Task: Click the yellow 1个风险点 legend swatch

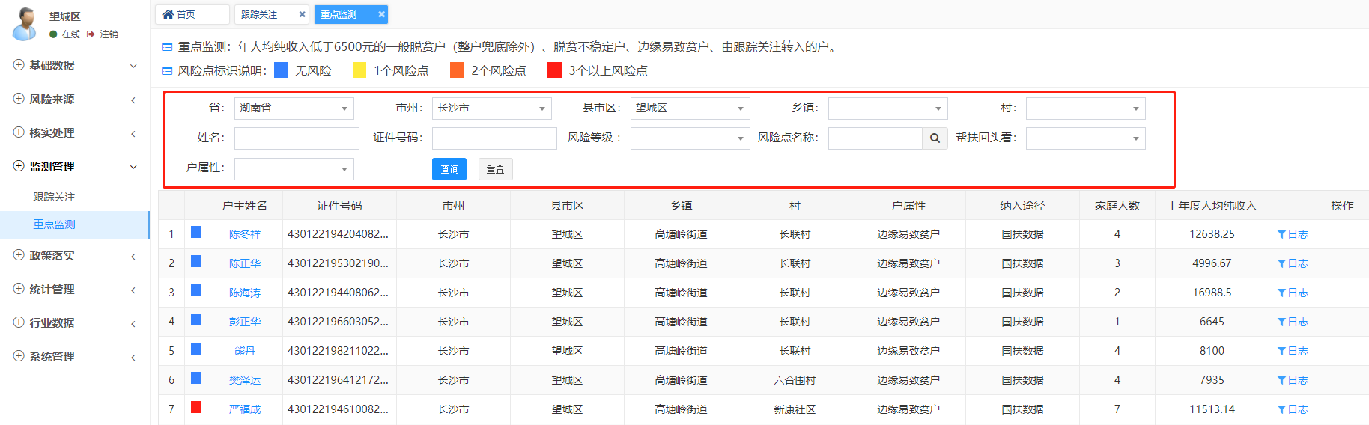Action: [x=359, y=70]
